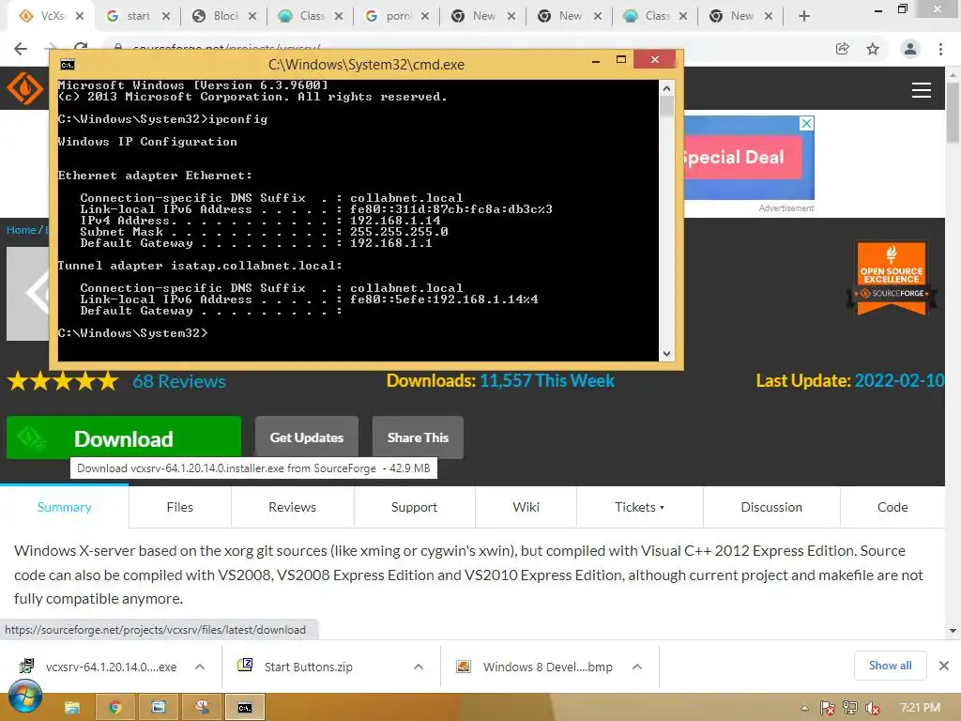Click the Special Deal ad banner

pyautogui.click(x=749, y=158)
